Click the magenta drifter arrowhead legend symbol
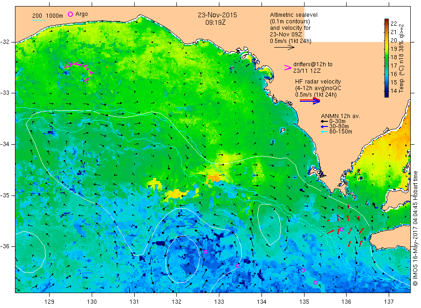Image resolution: width=421 pixels, height=308 pixels. (x=288, y=68)
